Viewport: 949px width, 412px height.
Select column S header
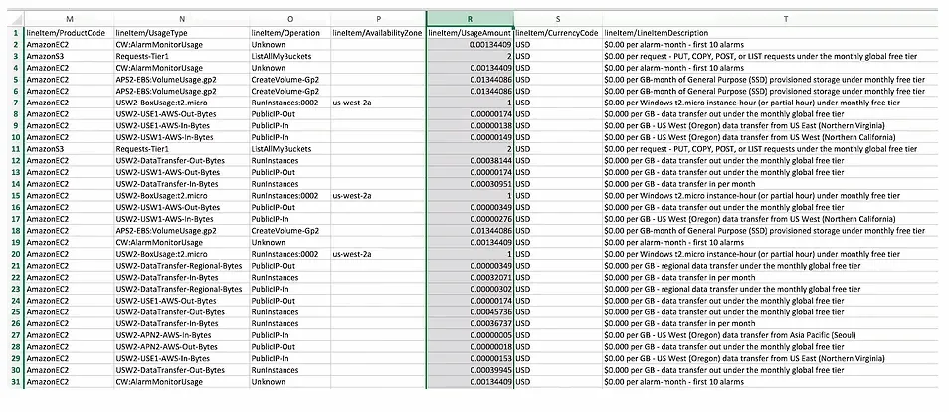558,19
